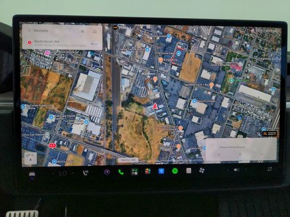Open the purple round app icon

pyautogui.click(x=107, y=172)
